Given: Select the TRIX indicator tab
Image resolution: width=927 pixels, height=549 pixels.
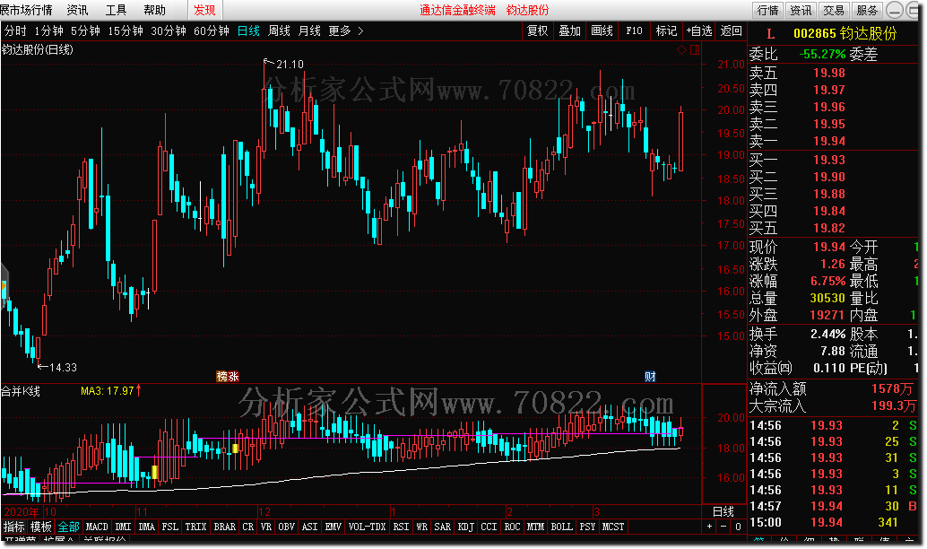Looking at the screenshot, I should [195, 527].
